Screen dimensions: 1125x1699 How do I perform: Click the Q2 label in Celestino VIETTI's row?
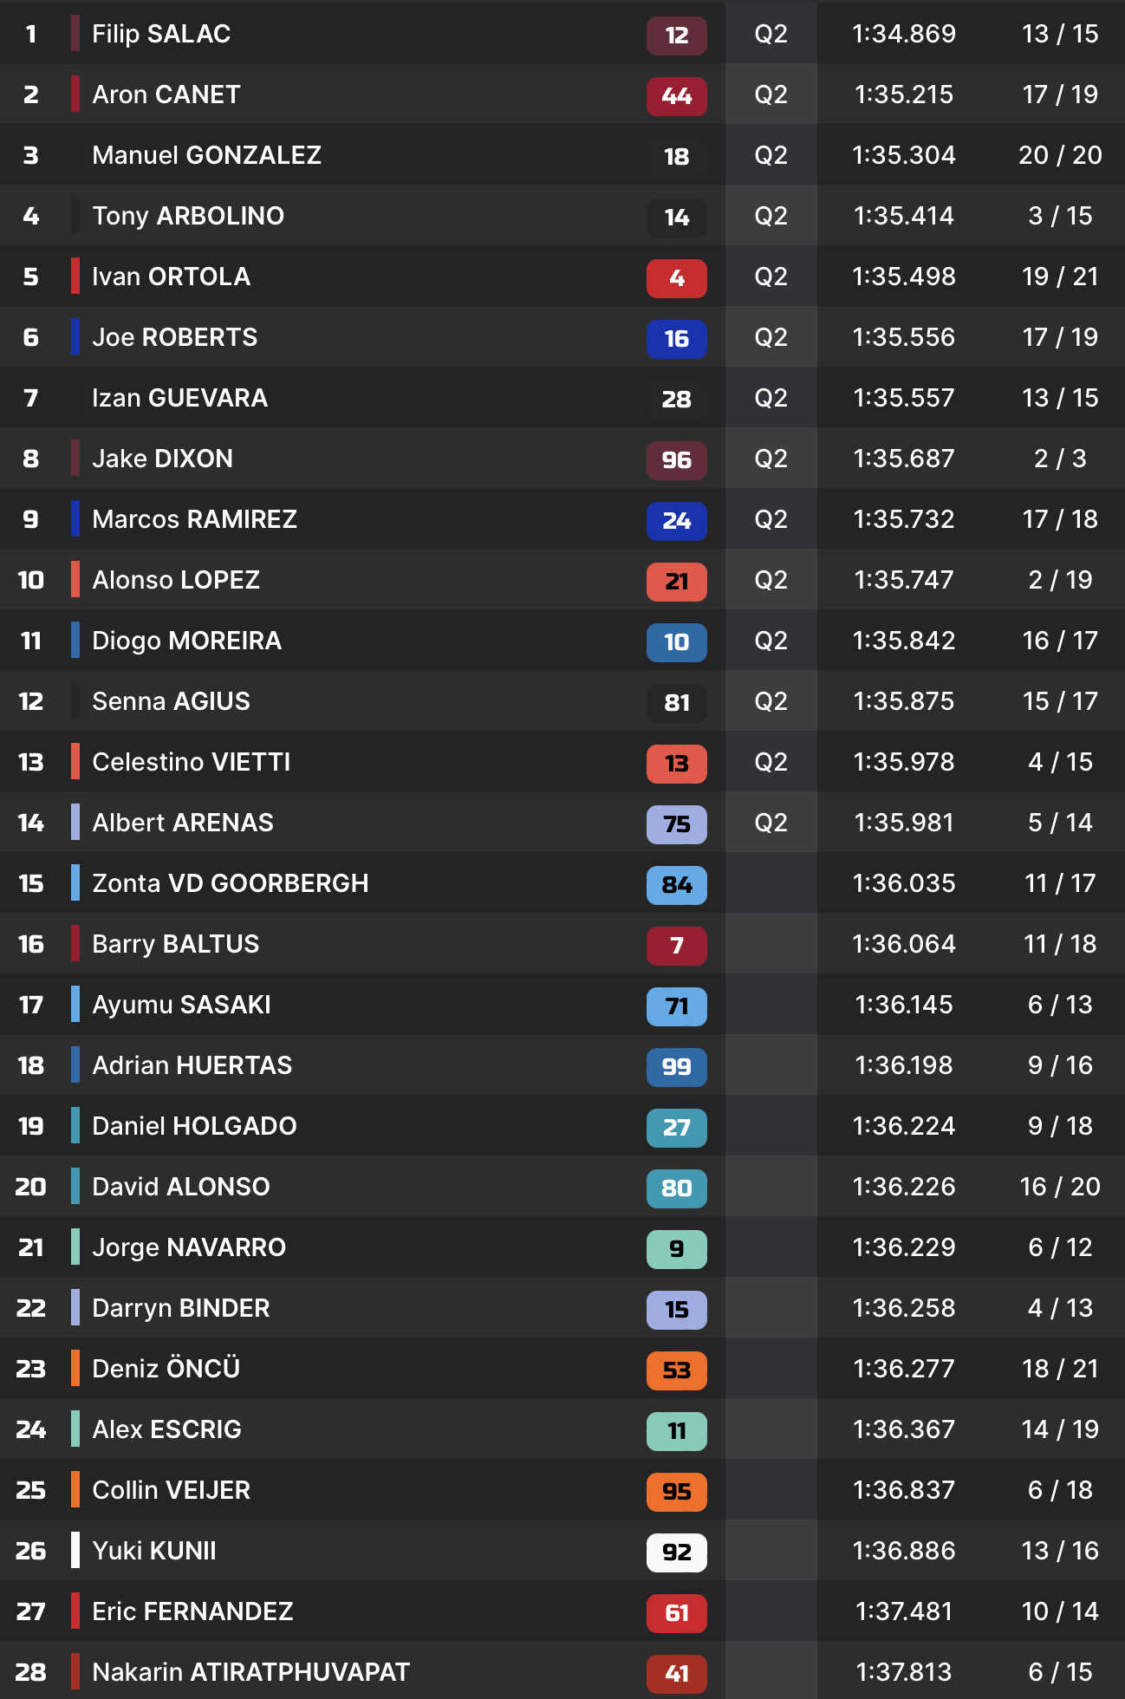coord(771,762)
